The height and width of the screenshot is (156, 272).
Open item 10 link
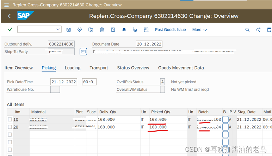(x=16, y=120)
